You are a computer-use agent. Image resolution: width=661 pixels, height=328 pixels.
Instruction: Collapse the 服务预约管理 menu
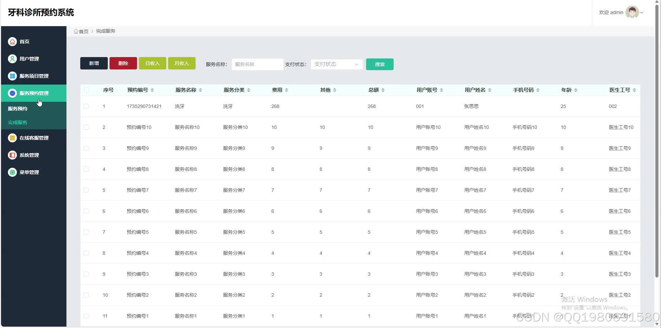[x=34, y=93]
